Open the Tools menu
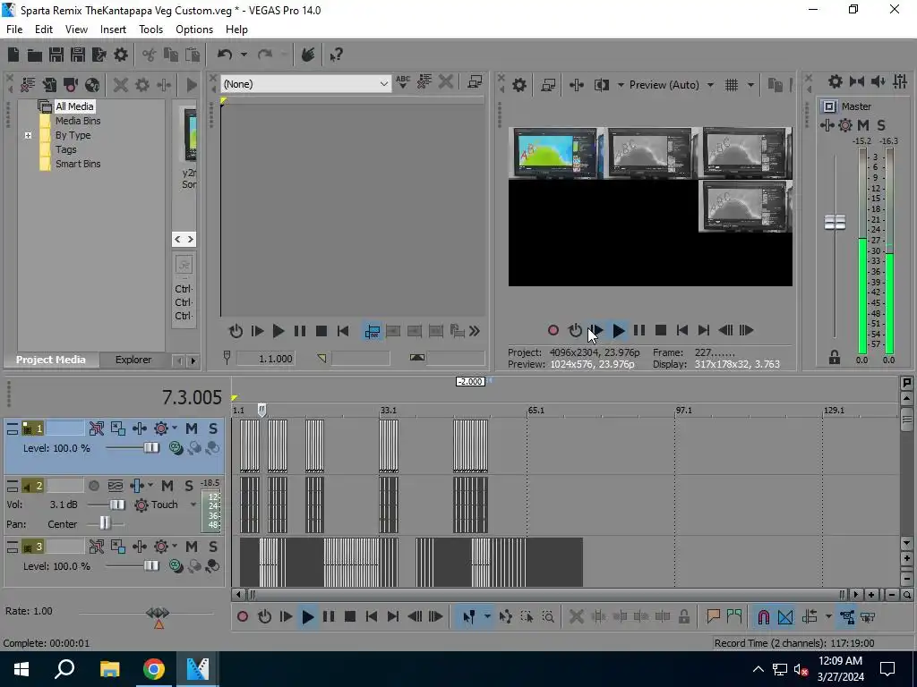This screenshot has width=917, height=687. [x=150, y=30]
